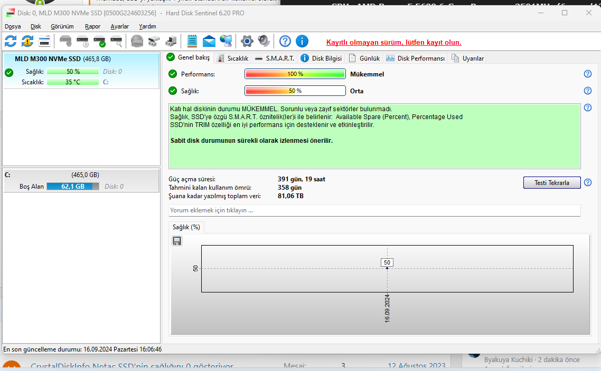Image resolution: width=601 pixels, height=371 pixels.
Task: Click the Kayıtlı olmayan sürüm registration link
Action: (393, 43)
